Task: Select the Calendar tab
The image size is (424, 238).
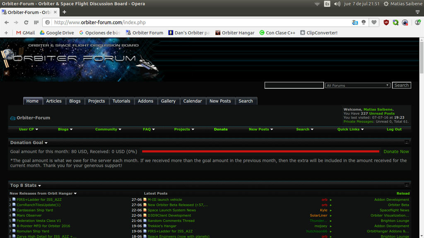Action: coord(193,101)
